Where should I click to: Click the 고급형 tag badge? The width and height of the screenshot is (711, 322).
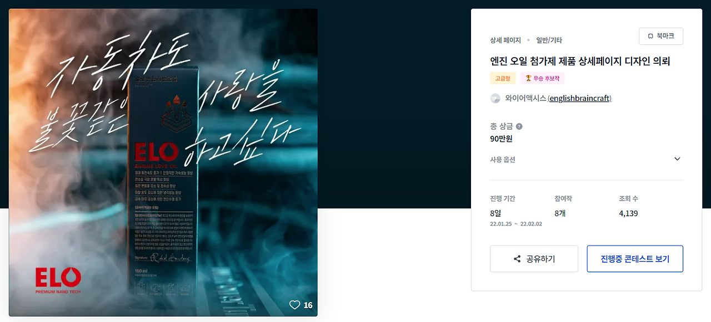click(x=503, y=78)
